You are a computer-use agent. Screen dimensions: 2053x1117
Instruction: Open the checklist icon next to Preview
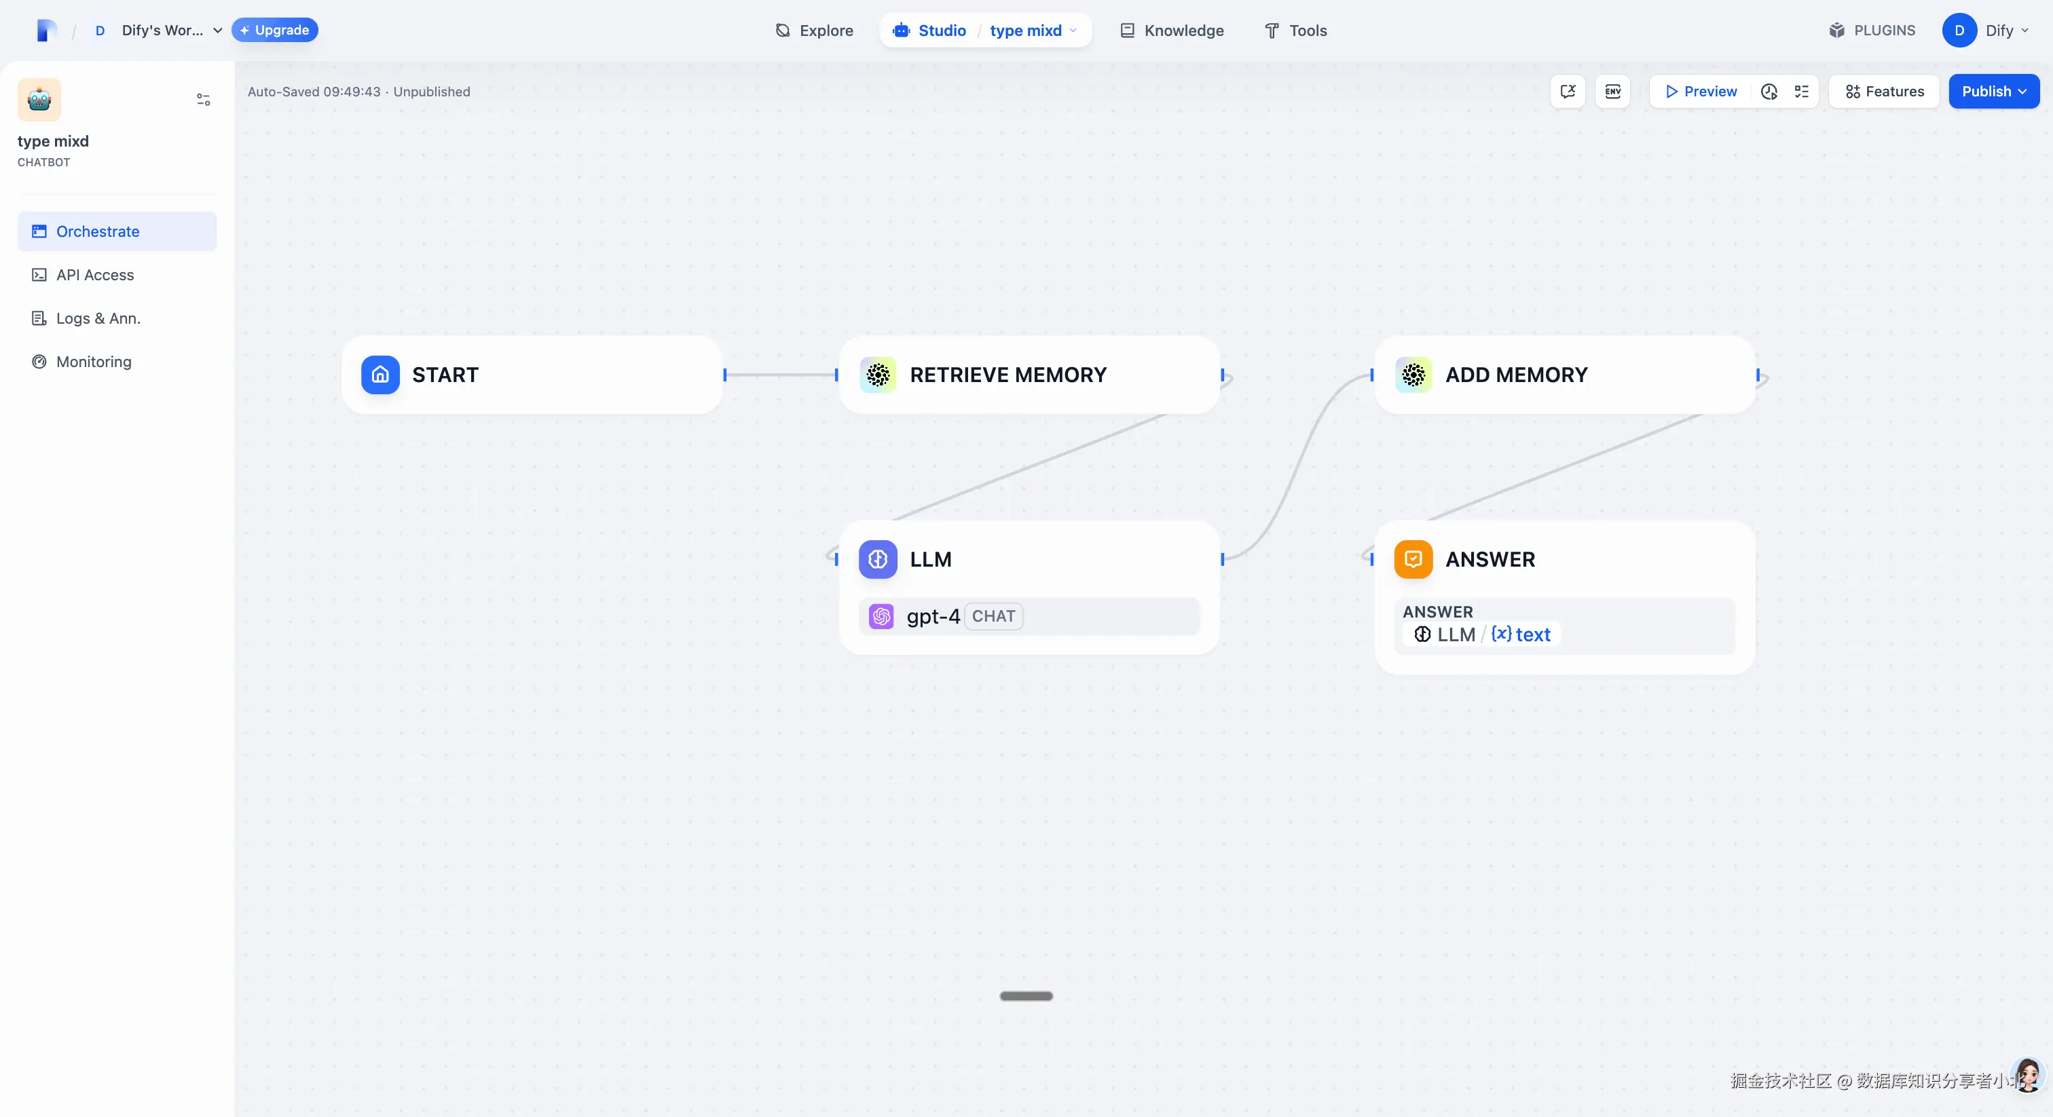[1801, 91]
